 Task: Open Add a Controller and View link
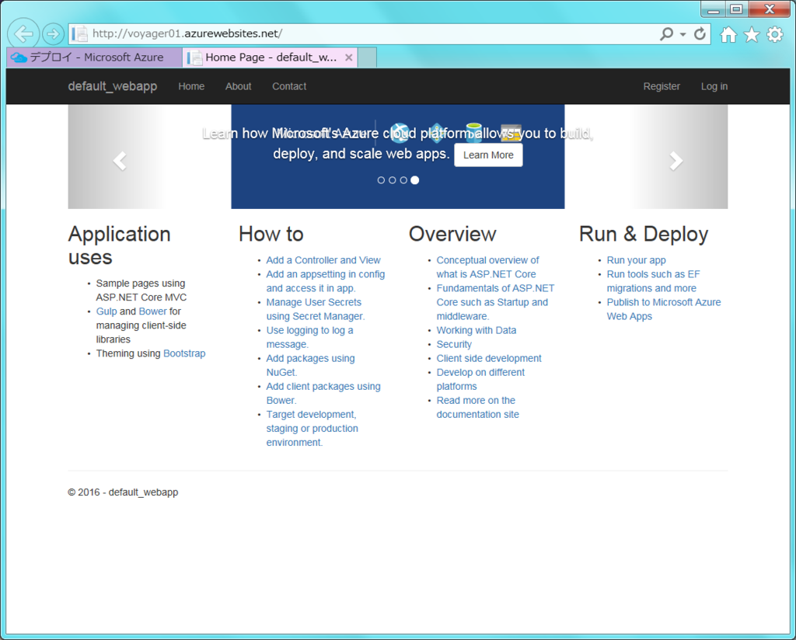pyautogui.click(x=323, y=260)
